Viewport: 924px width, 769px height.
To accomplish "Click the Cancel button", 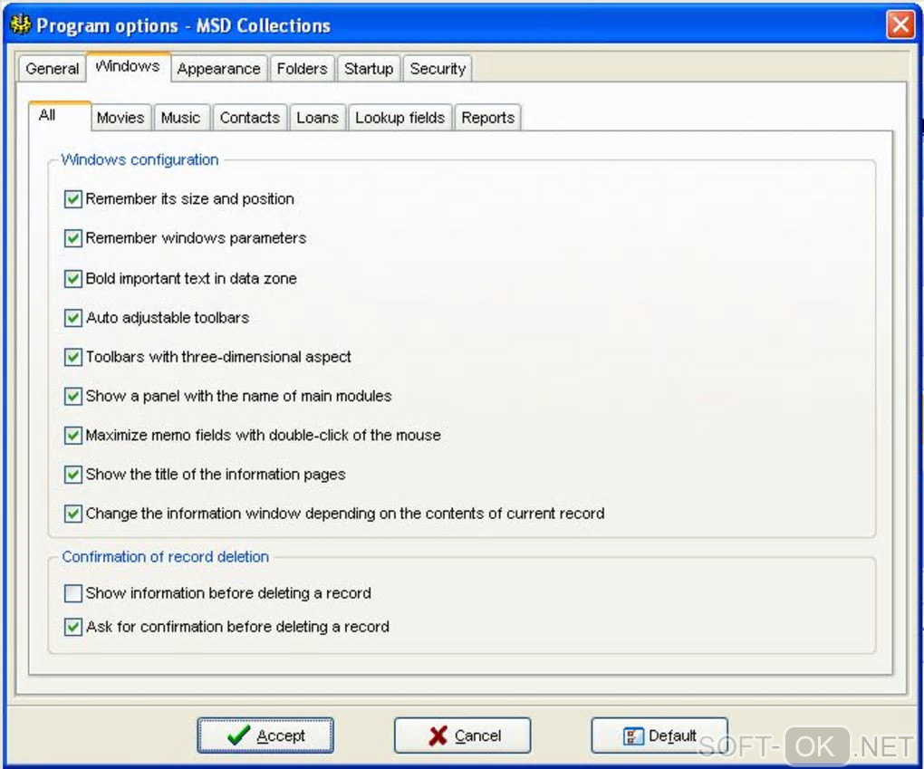I will (463, 735).
